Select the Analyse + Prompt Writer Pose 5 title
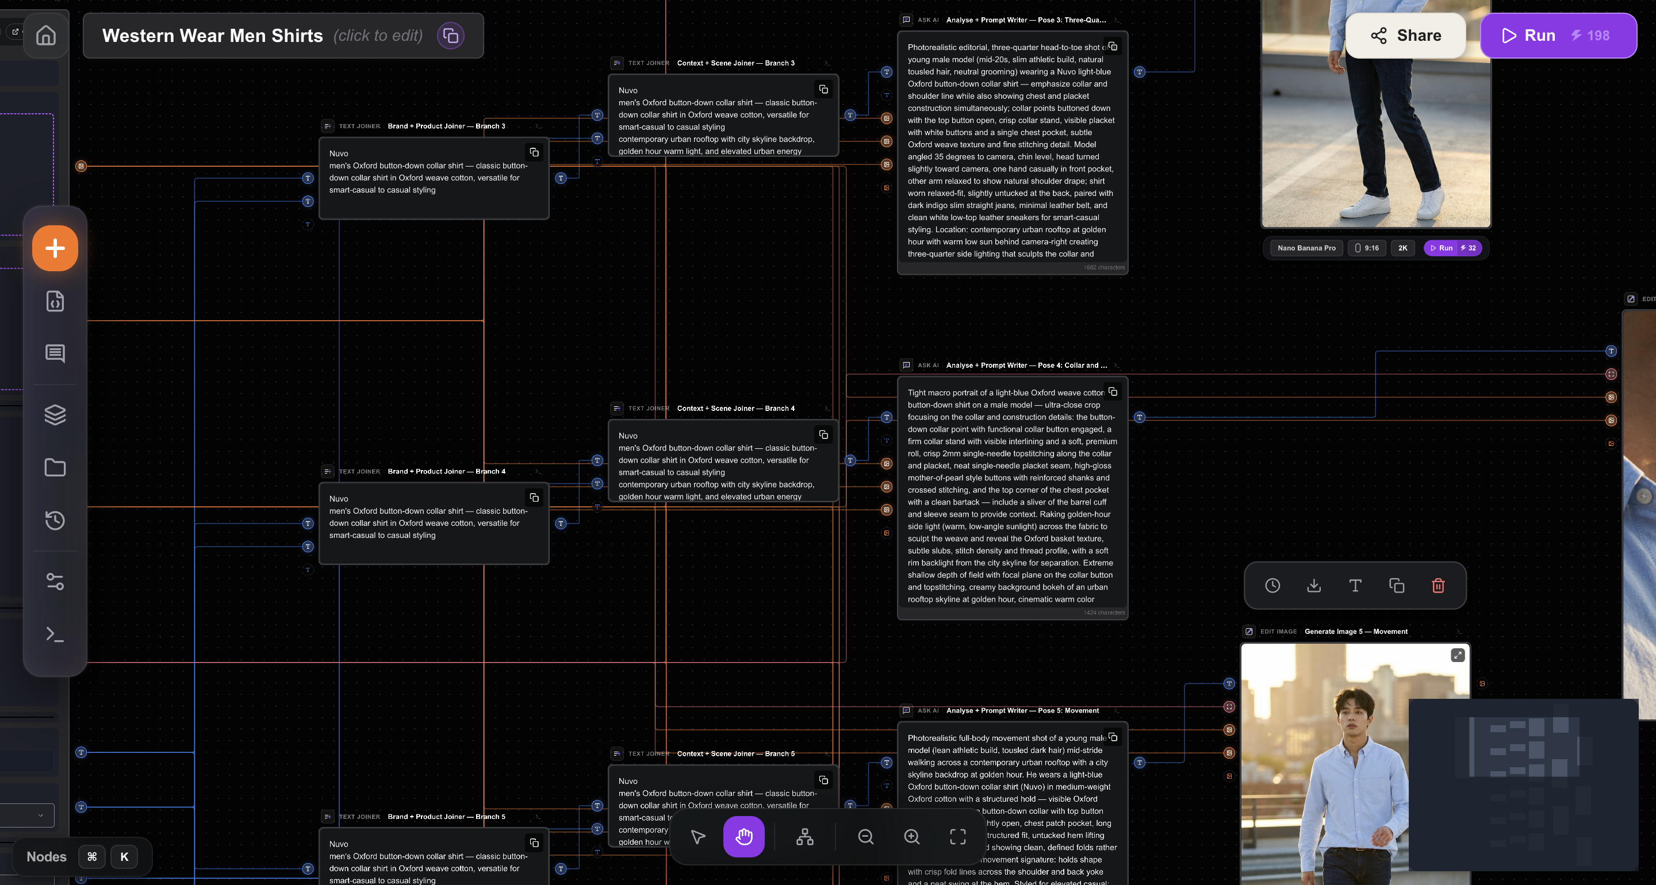Viewport: 1656px width, 885px height. (x=1022, y=710)
